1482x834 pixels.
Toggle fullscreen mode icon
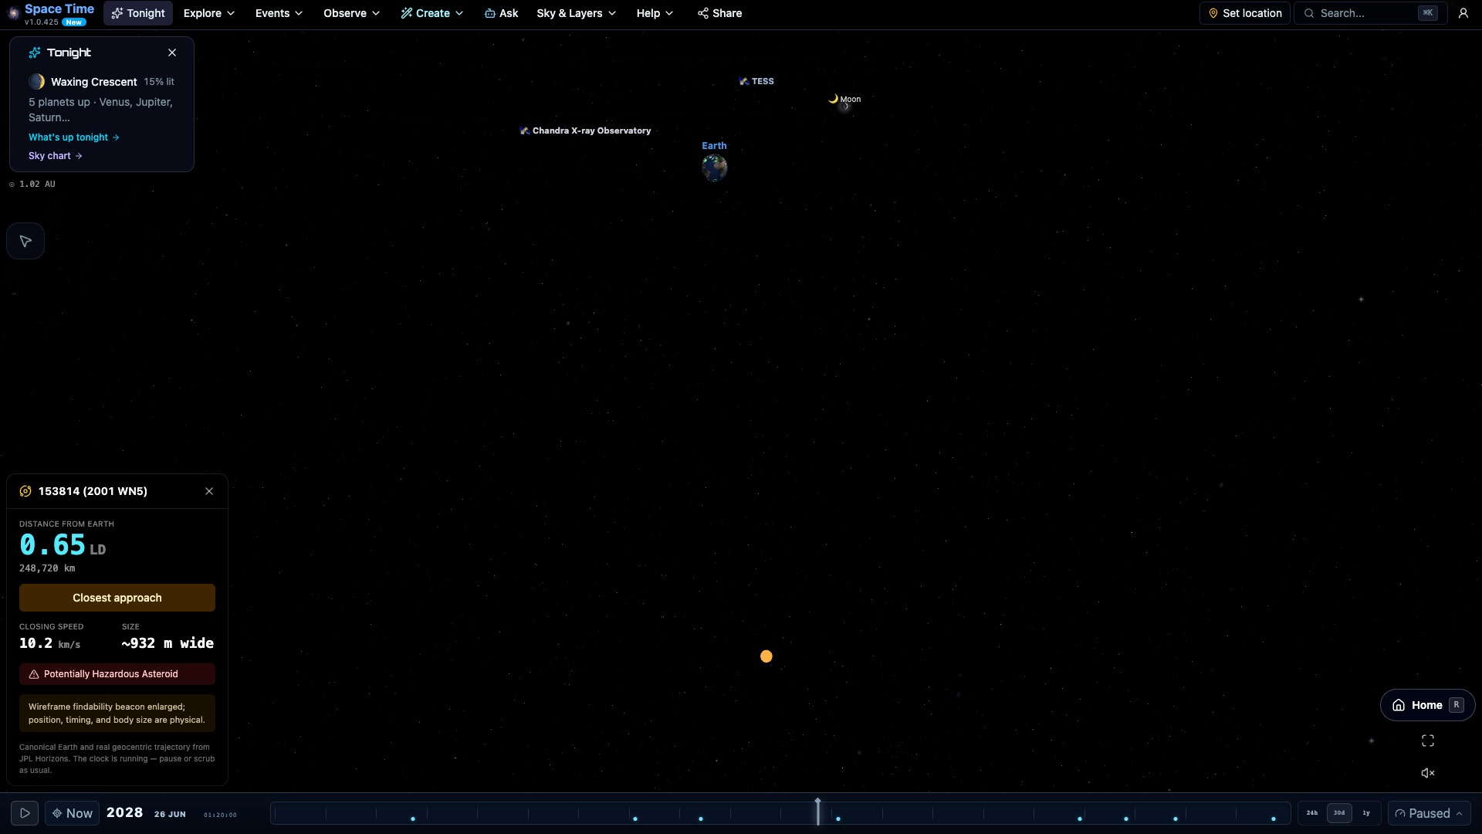(1428, 741)
